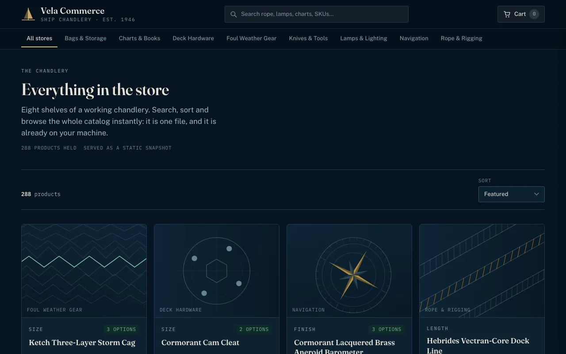This screenshot has width=566, height=354.
Task: Open Ketch Three-Layer Storm product thumbnail
Action: 84,271
